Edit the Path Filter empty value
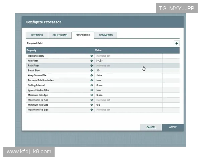Viewport: 201px width, 160px height. (128, 66)
